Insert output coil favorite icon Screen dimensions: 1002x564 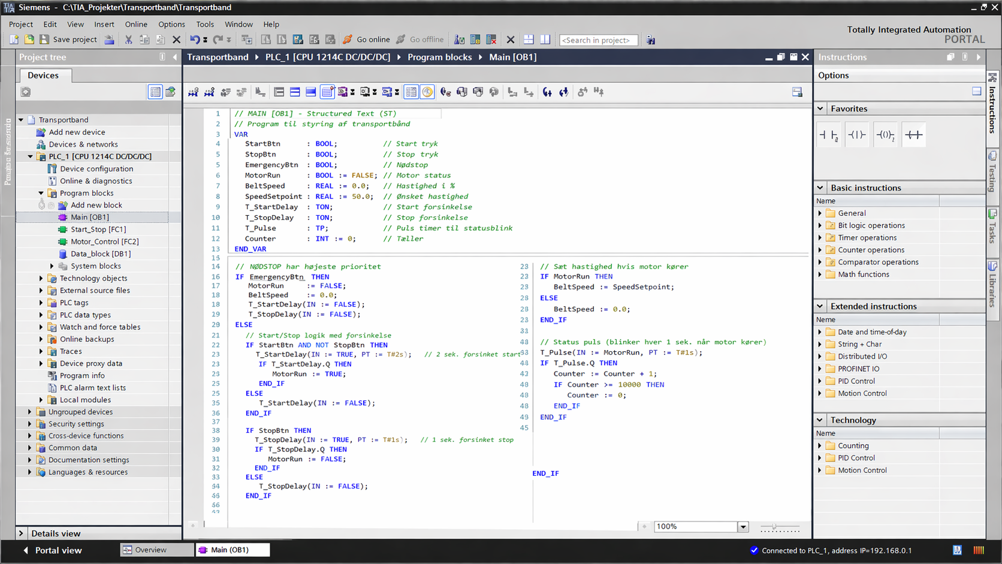pyautogui.click(x=885, y=135)
